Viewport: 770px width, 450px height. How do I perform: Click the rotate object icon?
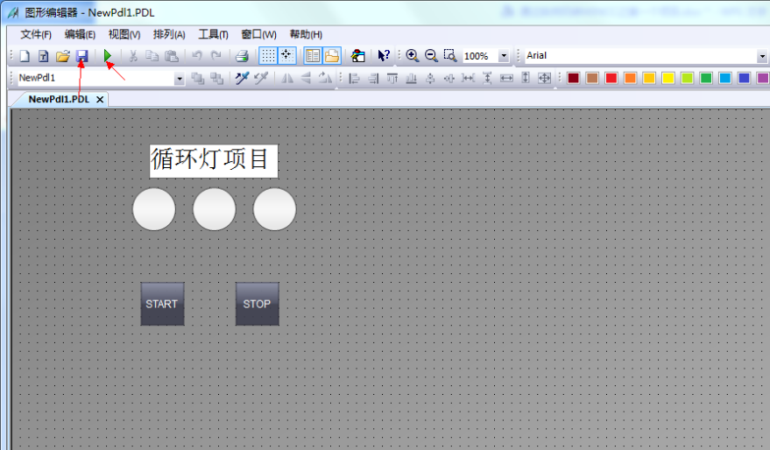pos(325,78)
